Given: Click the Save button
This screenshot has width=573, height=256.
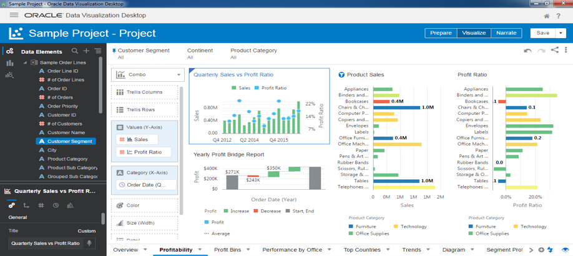Looking at the screenshot, I should click(x=543, y=33).
